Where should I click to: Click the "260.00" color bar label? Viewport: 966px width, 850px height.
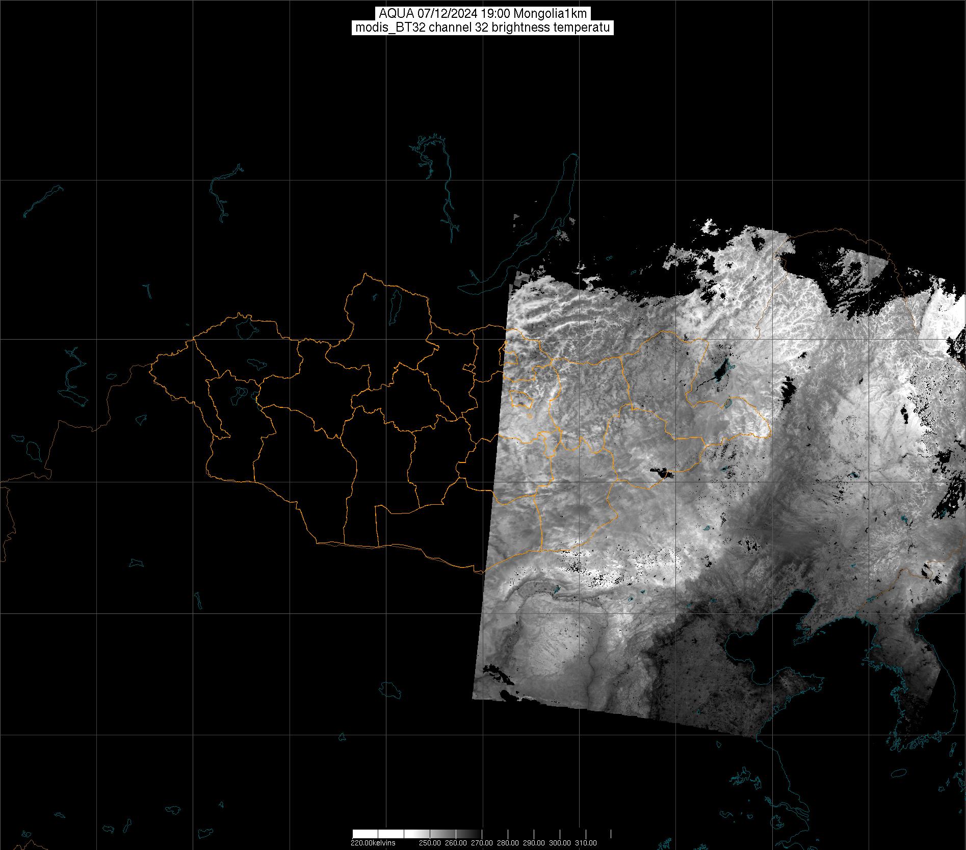(x=456, y=843)
